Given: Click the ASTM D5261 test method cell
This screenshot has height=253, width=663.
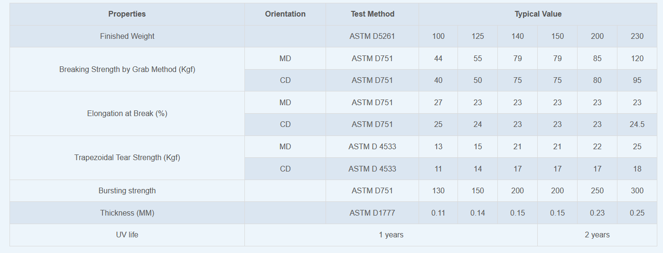Looking at the screenshot, I should (372, 36).
